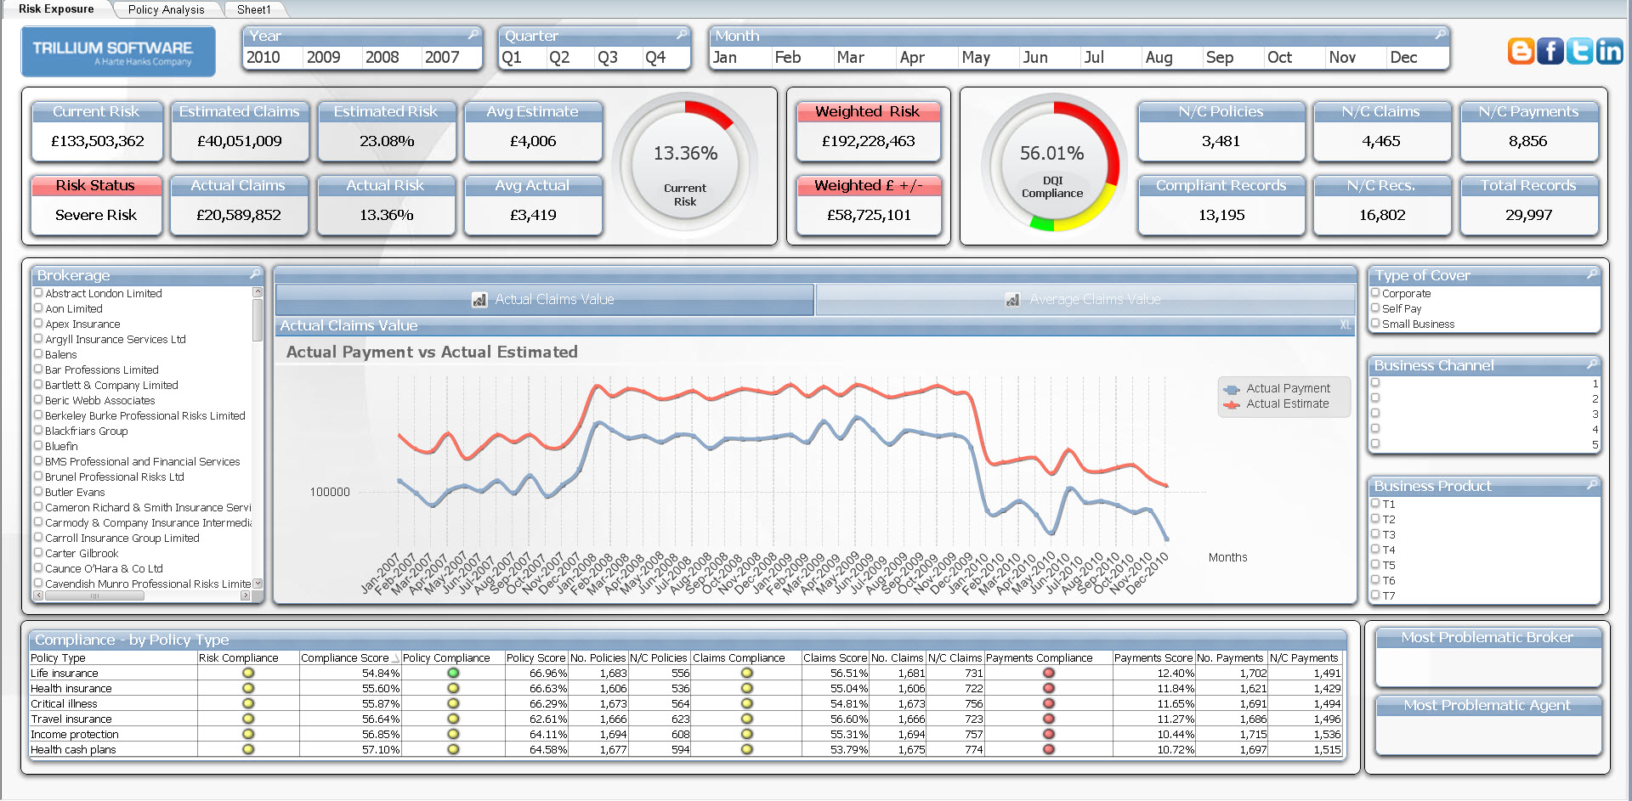Check the T4 business product
The width and height of the screenshot is (1632, 801).
[1375, 550]
